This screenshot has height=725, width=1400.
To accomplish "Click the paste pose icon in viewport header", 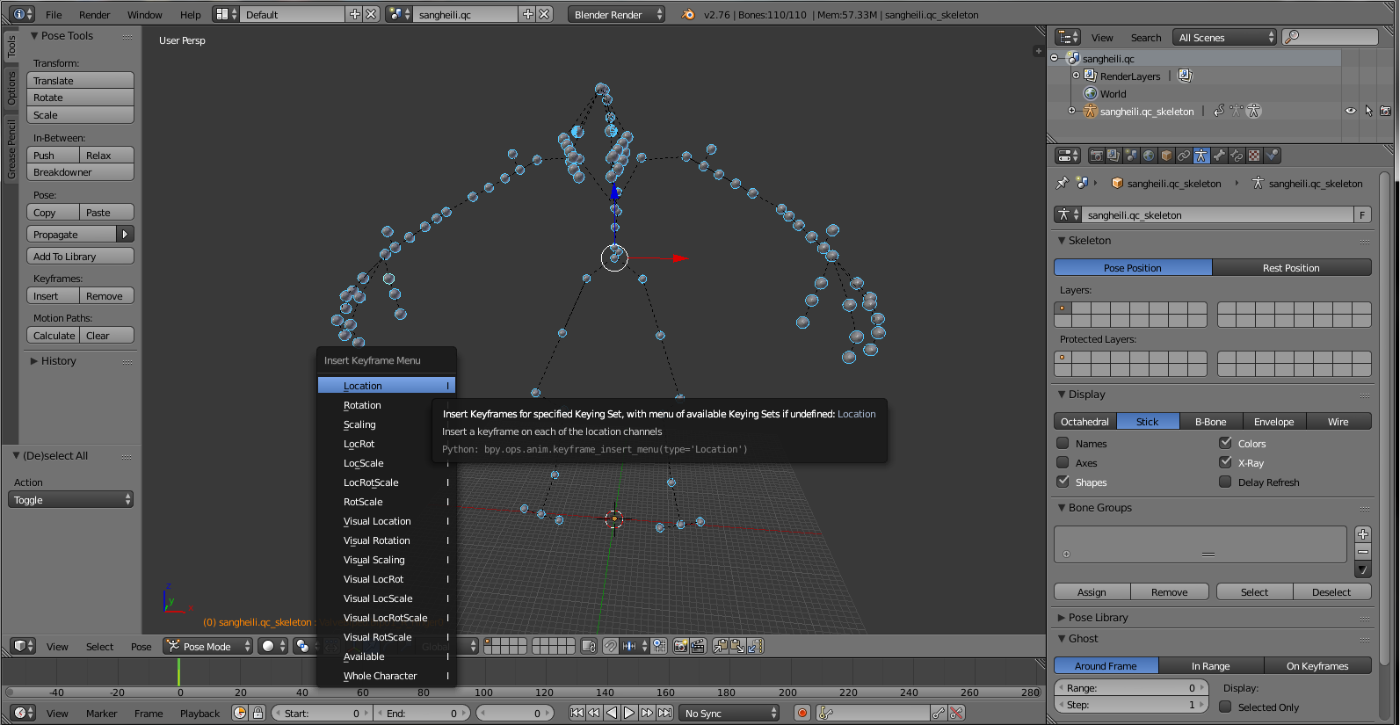I will [737, 646].
